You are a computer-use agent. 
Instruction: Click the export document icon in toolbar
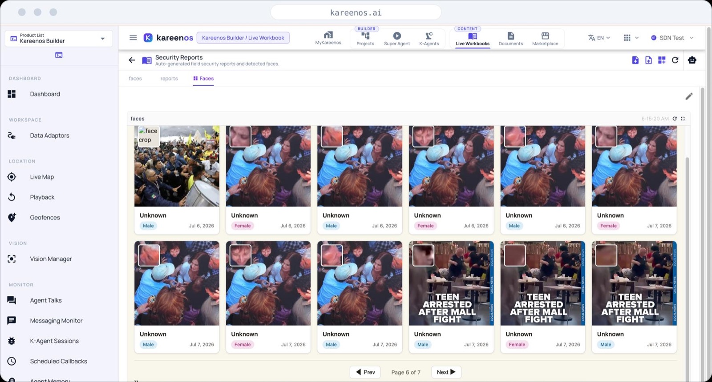(x=648, y=60)
